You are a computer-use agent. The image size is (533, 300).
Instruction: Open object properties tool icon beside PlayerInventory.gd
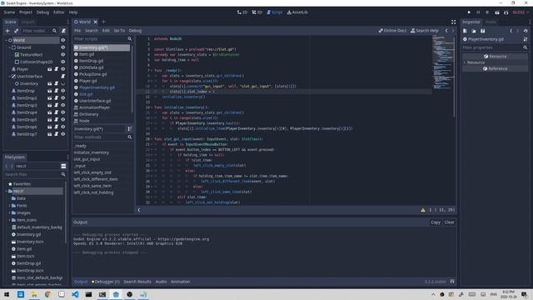(x=526, y=39)
